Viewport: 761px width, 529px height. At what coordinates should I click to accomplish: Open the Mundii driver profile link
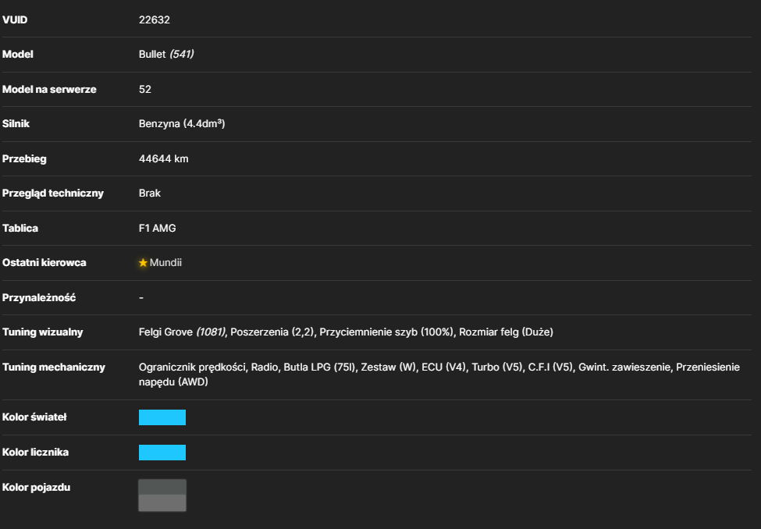165,263
